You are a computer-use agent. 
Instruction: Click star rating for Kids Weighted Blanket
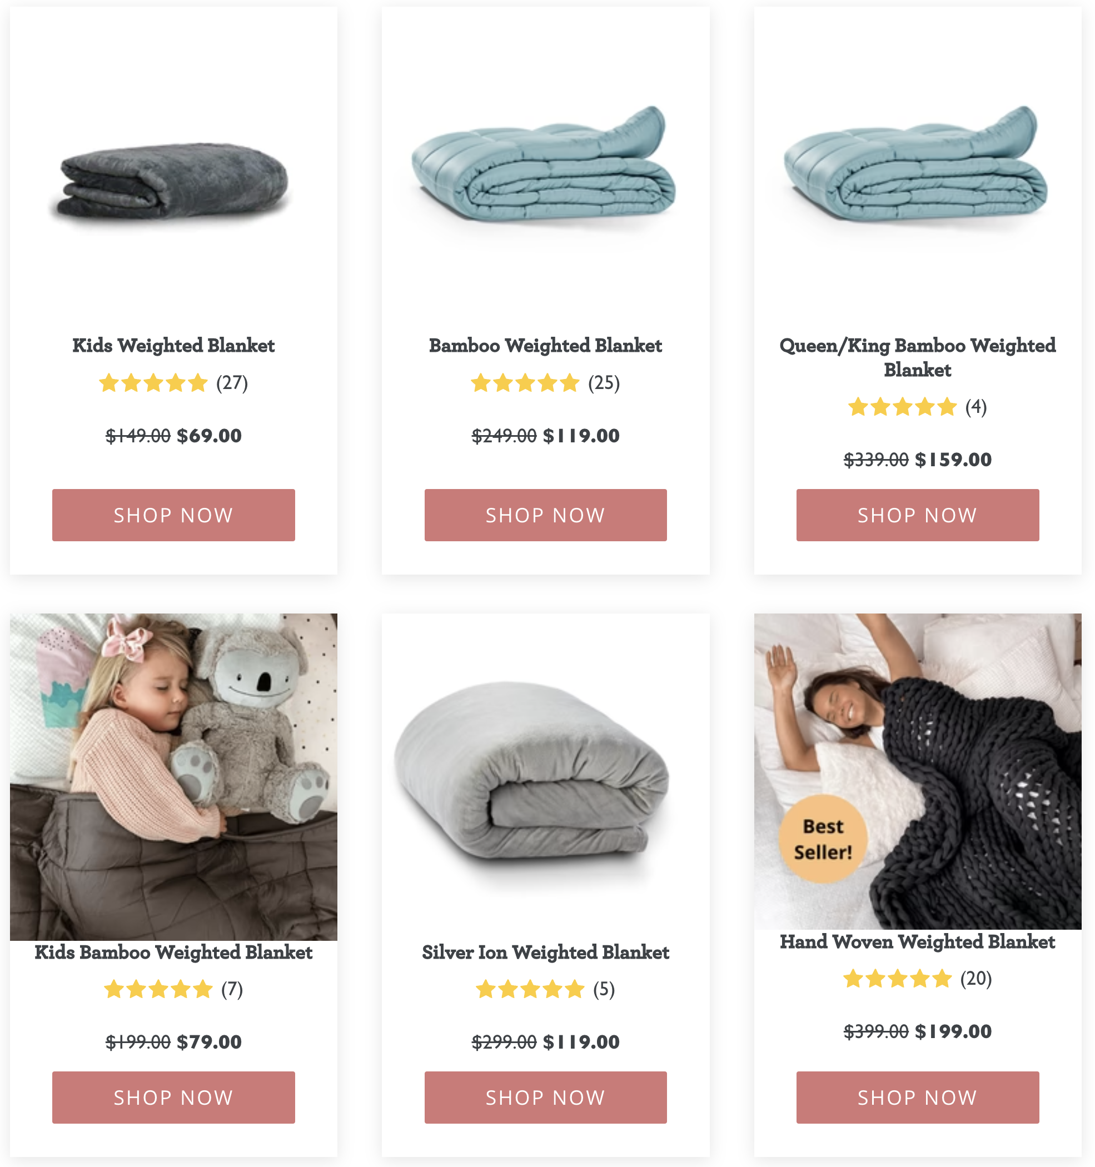pos(153,383)
